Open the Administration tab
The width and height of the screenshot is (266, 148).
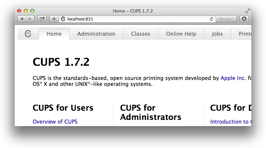pyautogui.click(x=96, y=34)
